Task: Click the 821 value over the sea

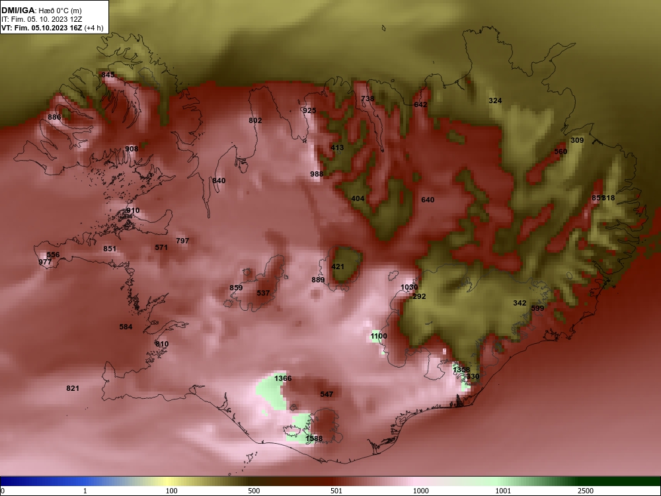Action: (73, 388)
